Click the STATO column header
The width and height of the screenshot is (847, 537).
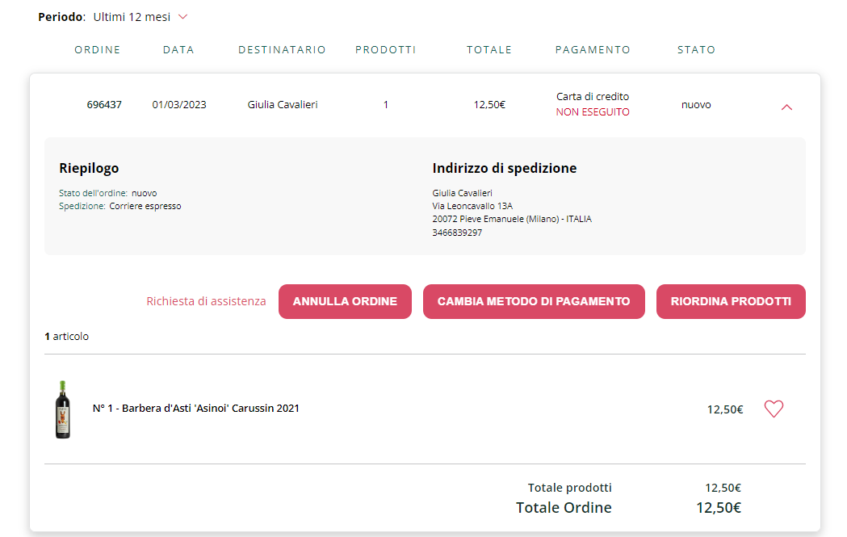(x=696, y=50)
